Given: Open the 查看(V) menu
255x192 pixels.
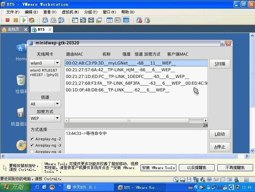Looking at the screenshot, I should click(x=50, y=12).
